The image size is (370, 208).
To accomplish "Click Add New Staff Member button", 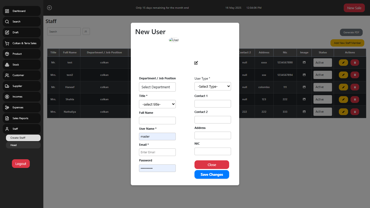I will click(348, 43).
